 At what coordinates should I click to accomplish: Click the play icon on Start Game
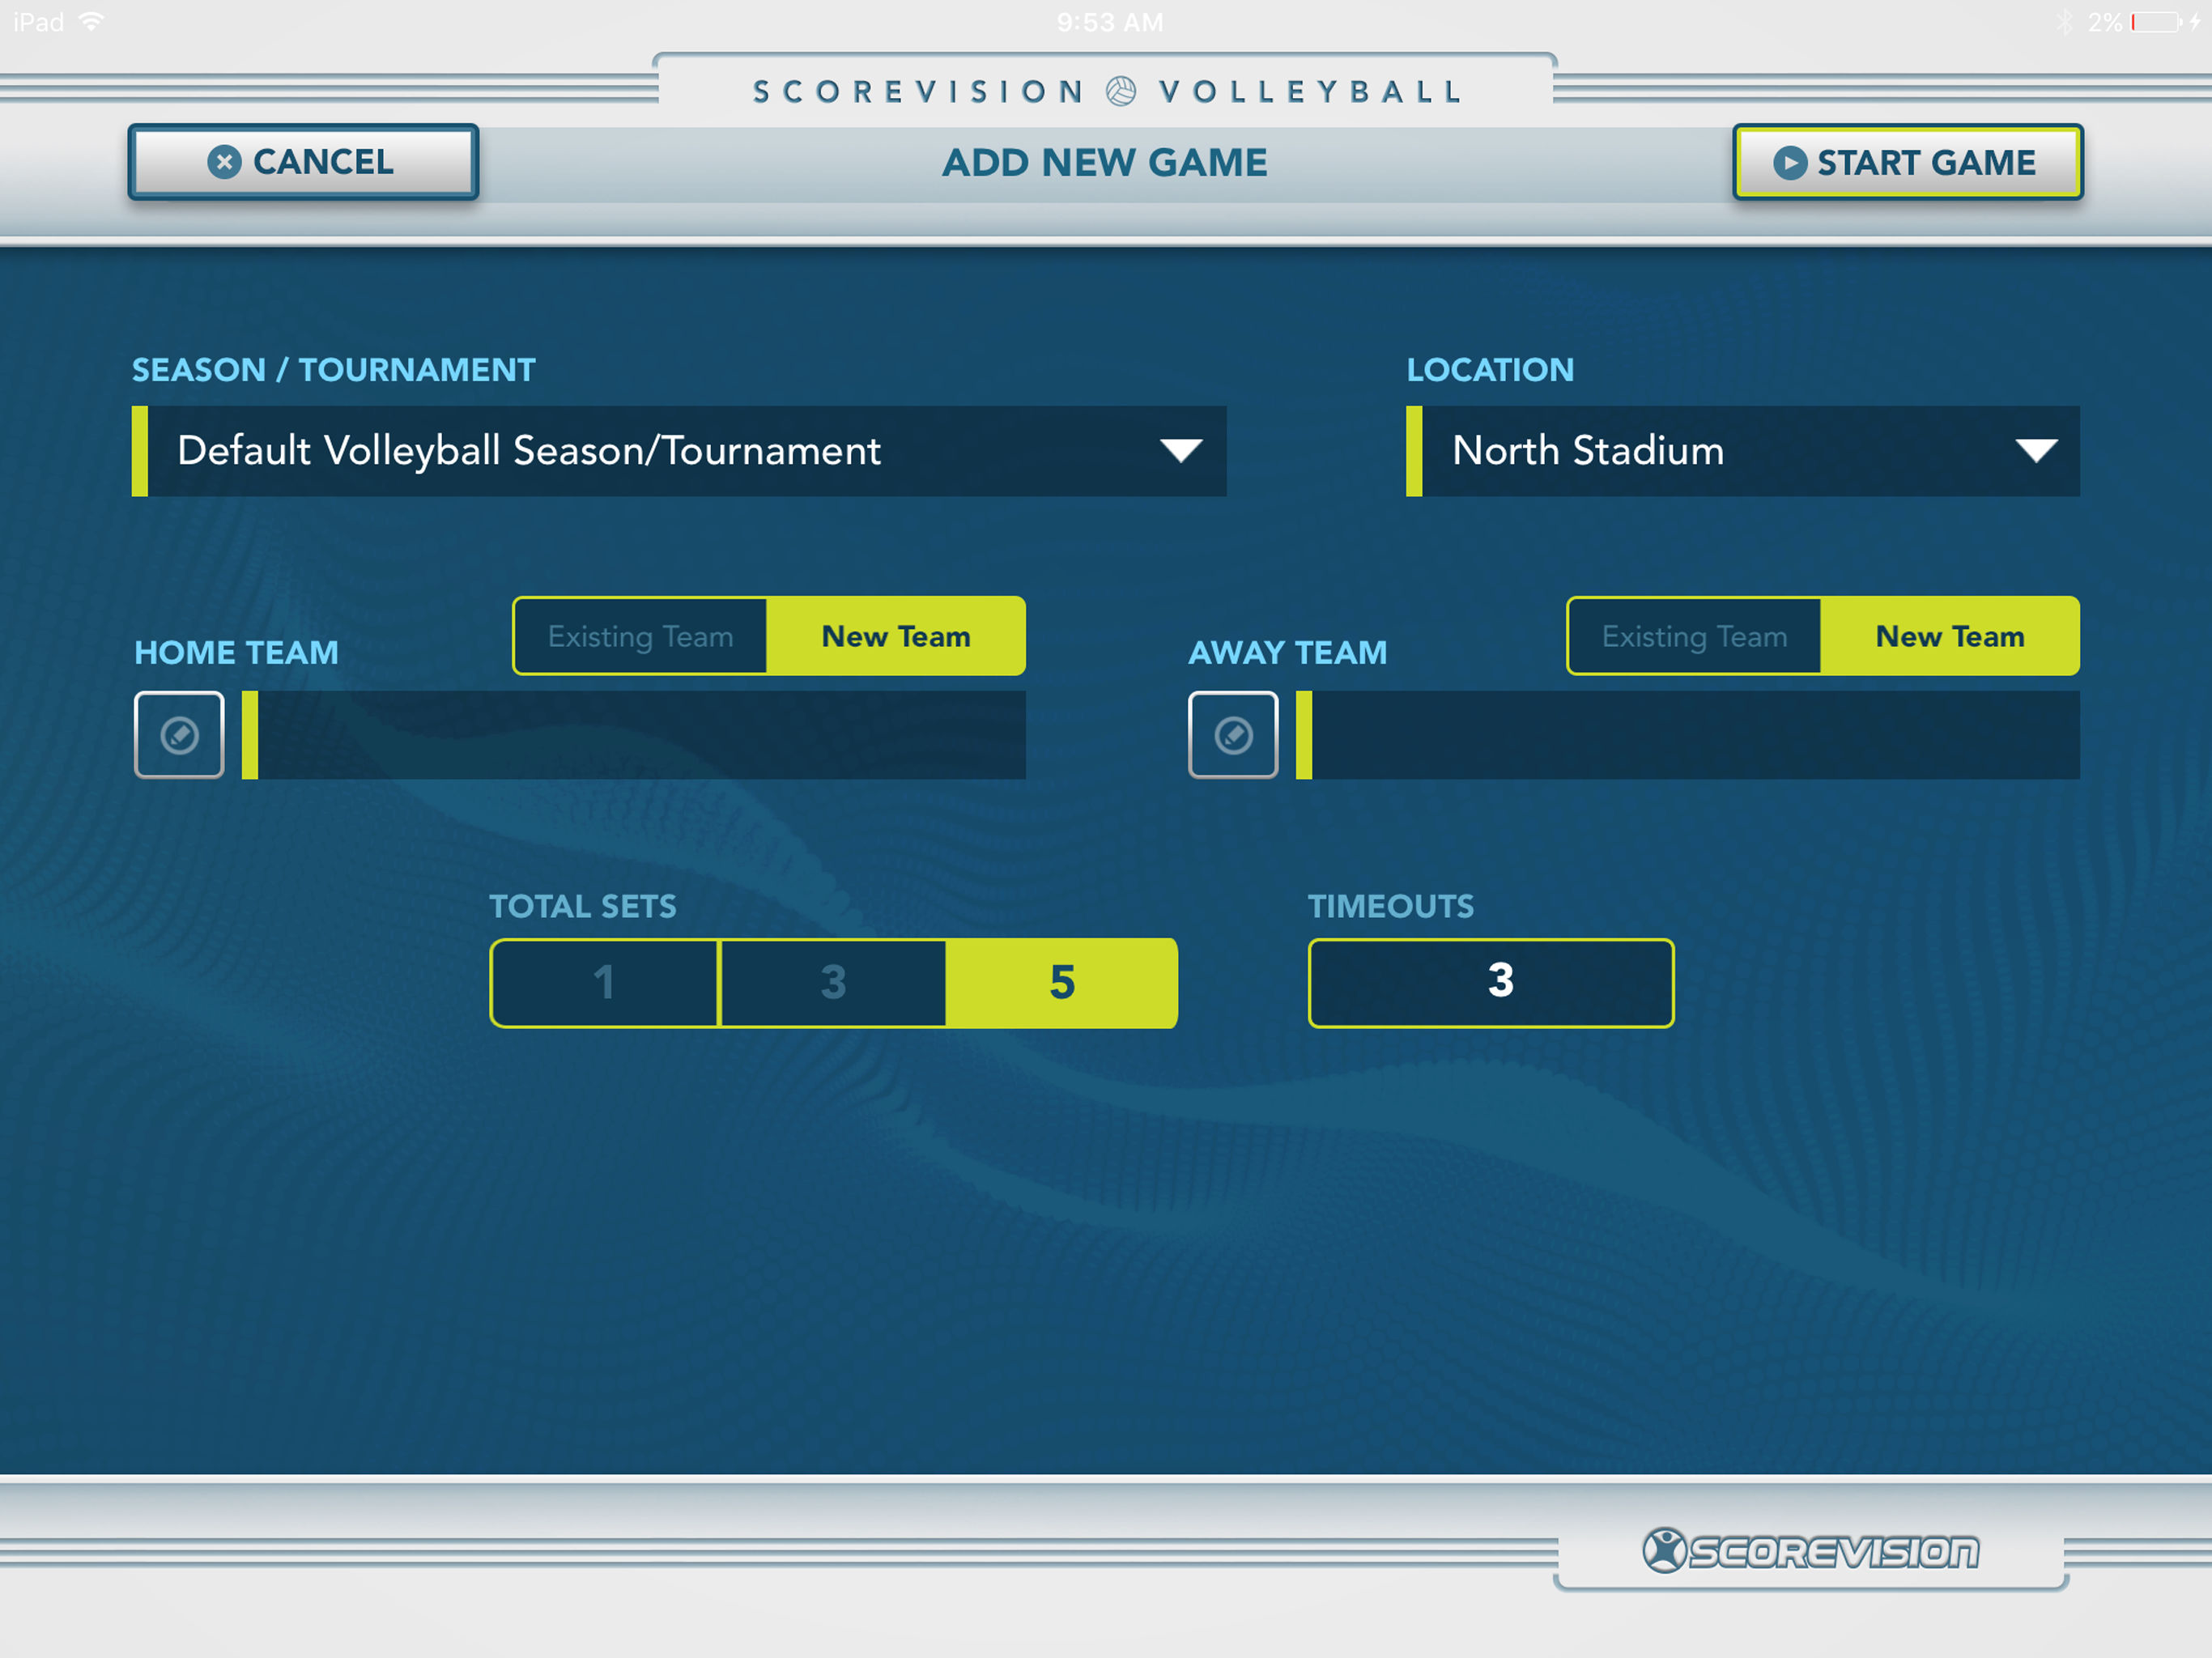coord(1790,163)
